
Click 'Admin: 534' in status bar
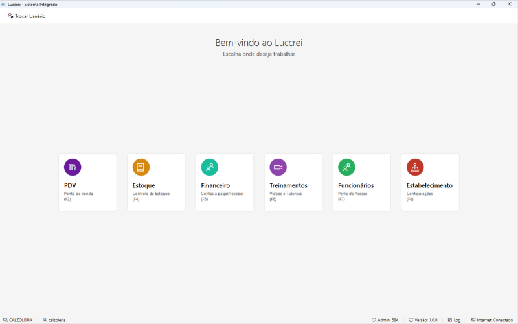(388, 320)
